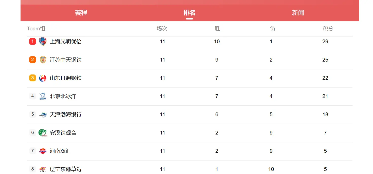Image resolution: width=373 pixels, height=174 pixels.
Task: Open 江苏中天钢铁 team name link
Action: click(x=66, y=60)
